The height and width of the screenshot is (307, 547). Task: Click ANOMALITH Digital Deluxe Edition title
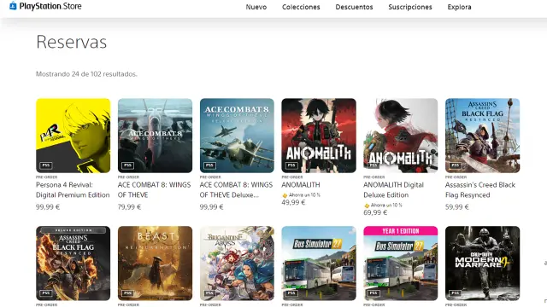tap(393, 189)
